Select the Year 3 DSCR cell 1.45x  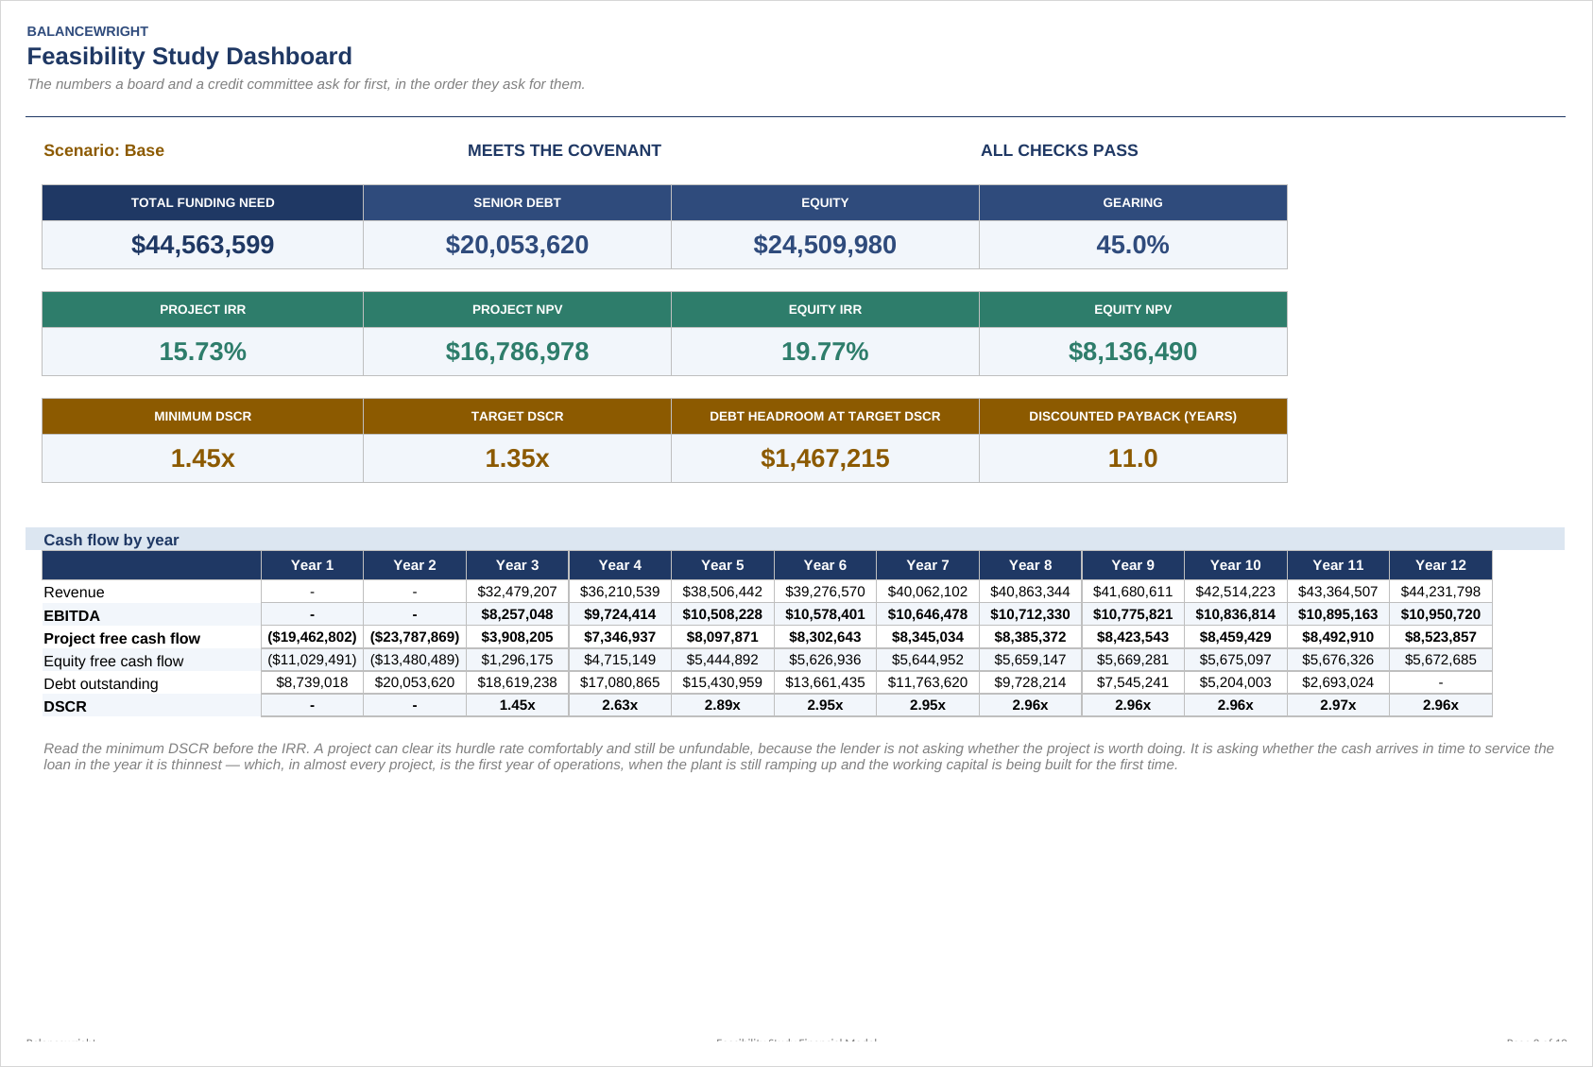[517, 705]
